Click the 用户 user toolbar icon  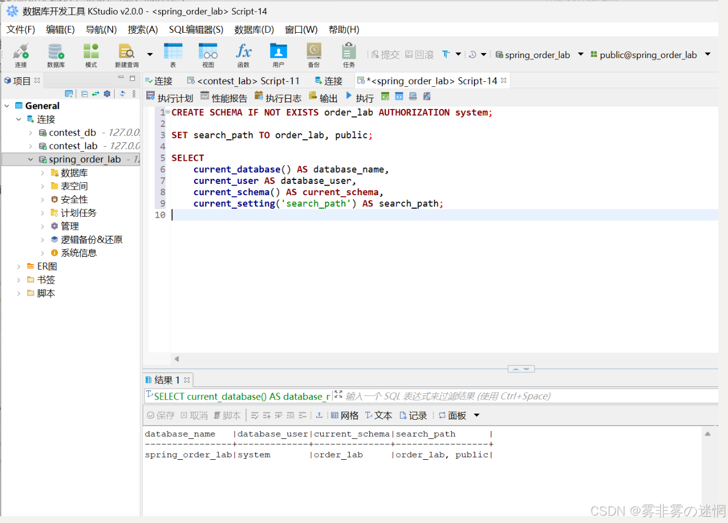tap(278, 55)
